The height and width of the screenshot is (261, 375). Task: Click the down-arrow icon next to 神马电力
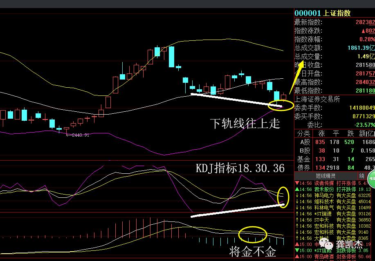pos(296,195)
